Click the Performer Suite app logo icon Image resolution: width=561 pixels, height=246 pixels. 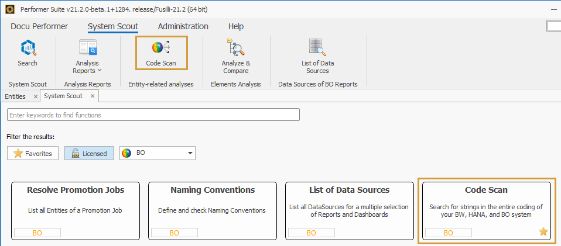[9, 9]
